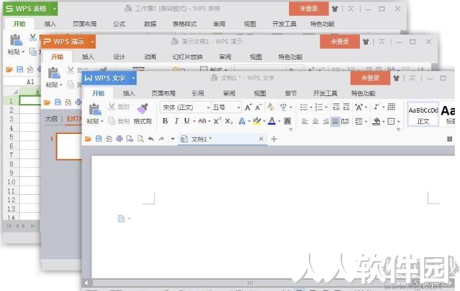
Task: Expand line spacing dropdown arrow
Action: [x=367, y=121]
